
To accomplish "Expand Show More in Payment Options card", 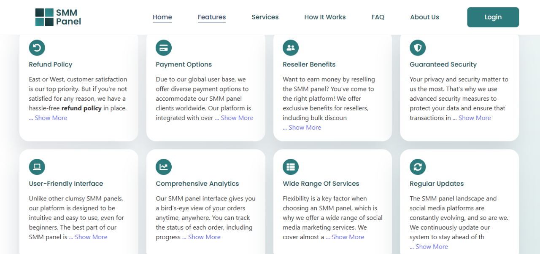I will pyautogui.click(x=234, y=118).
